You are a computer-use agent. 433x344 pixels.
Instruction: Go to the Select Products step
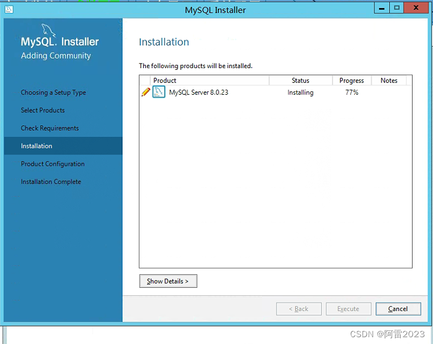pyautogui.click(x=43, y=110)
